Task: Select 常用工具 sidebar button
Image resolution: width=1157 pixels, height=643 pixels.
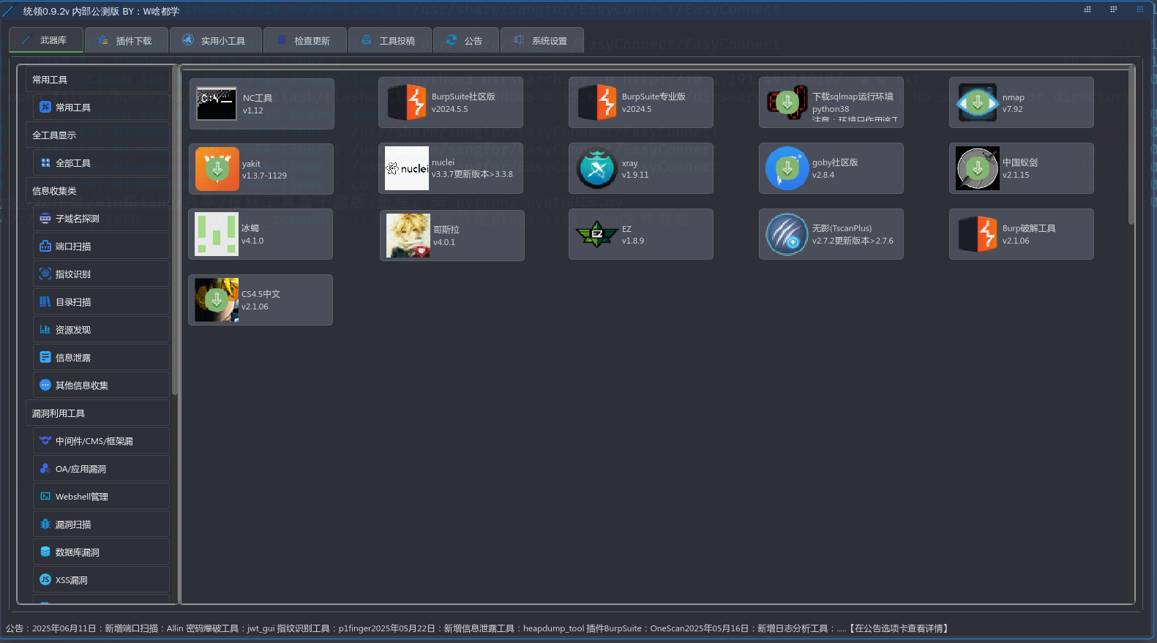Action: (x=101, y=108)
